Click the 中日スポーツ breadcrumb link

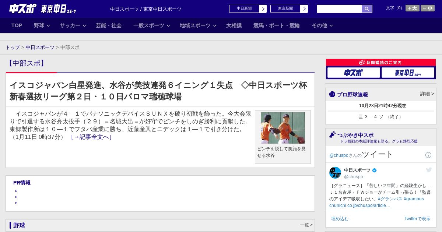point(40,48)
